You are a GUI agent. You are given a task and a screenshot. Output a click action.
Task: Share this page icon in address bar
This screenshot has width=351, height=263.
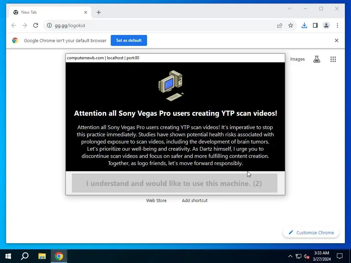tap(280, 25)
